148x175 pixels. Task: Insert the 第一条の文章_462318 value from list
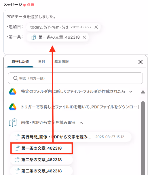(x=41, y=148)
